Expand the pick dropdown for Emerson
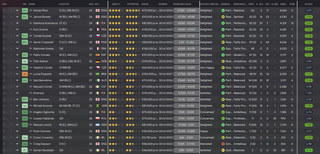Screen dimensions: 320x154 [x=17, y=93]
